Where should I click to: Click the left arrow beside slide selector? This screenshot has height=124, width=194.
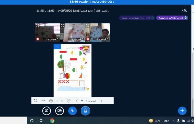(77, 101)
